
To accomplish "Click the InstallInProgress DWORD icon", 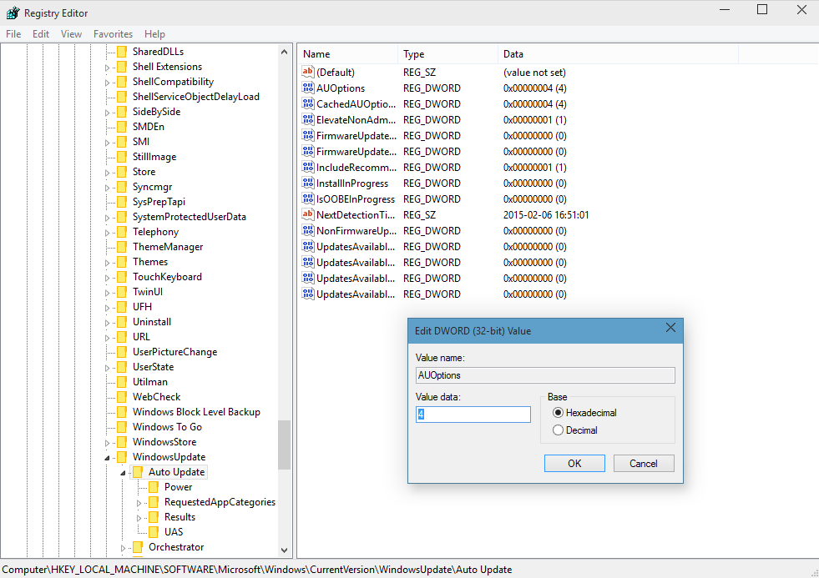I will coord(308,183).
